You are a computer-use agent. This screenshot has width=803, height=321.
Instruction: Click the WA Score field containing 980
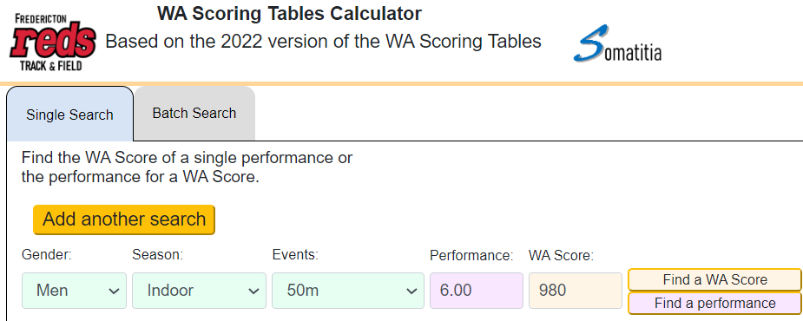click(576, 291)
